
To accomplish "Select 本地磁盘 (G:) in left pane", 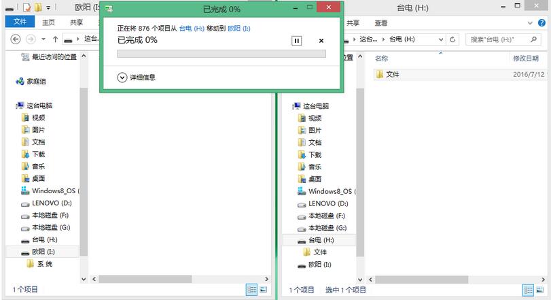I will 46,227.
